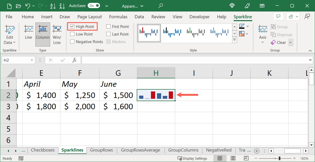Click the Page Break Preview view icon
Screen dimensions: 315x162
[246, 158]
